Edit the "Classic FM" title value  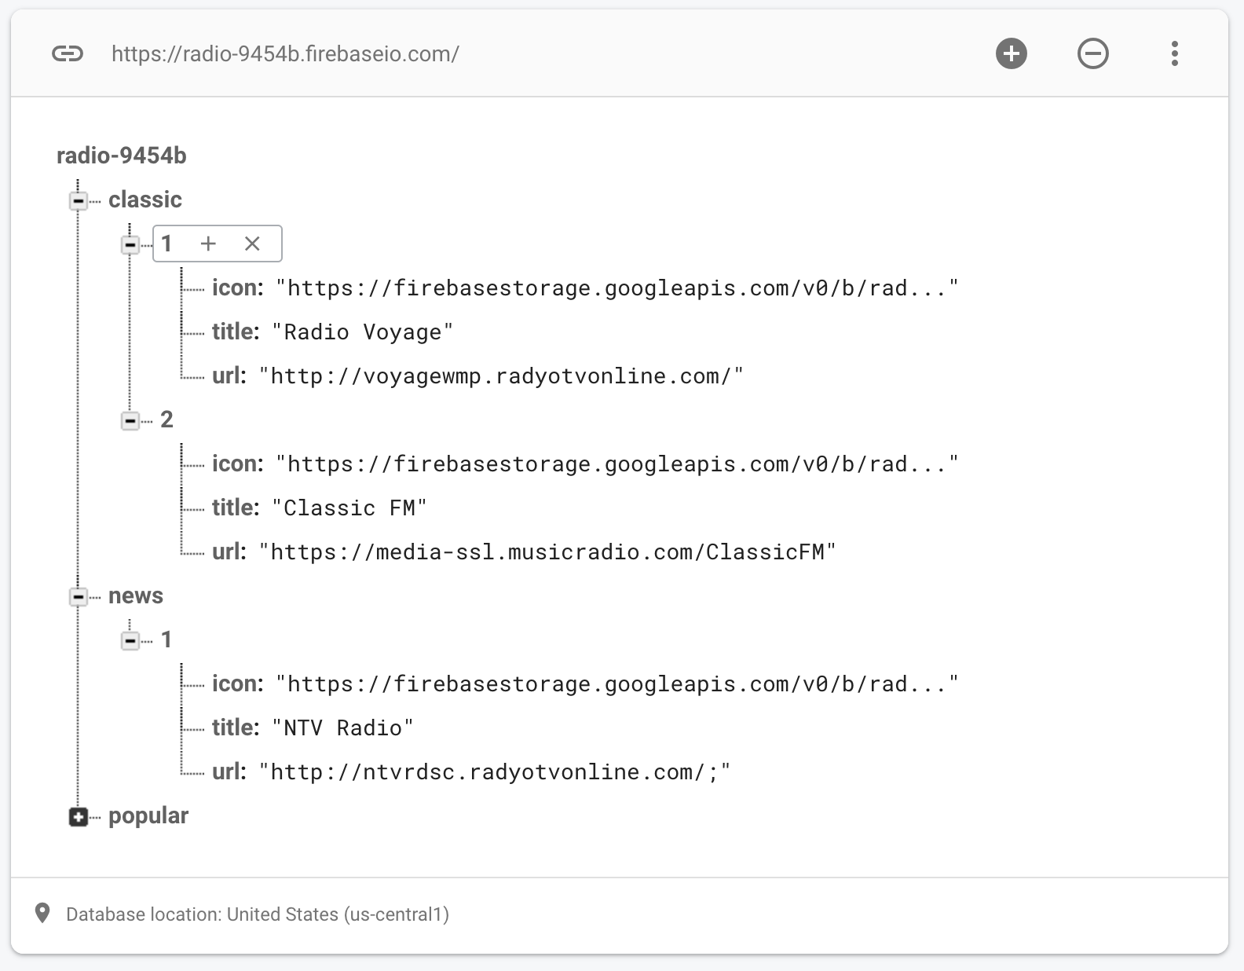(x=349, y=508)
